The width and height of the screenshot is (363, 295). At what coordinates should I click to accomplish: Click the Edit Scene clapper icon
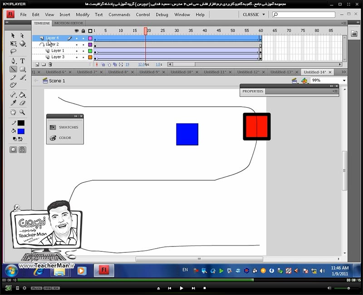click(294, 81)
